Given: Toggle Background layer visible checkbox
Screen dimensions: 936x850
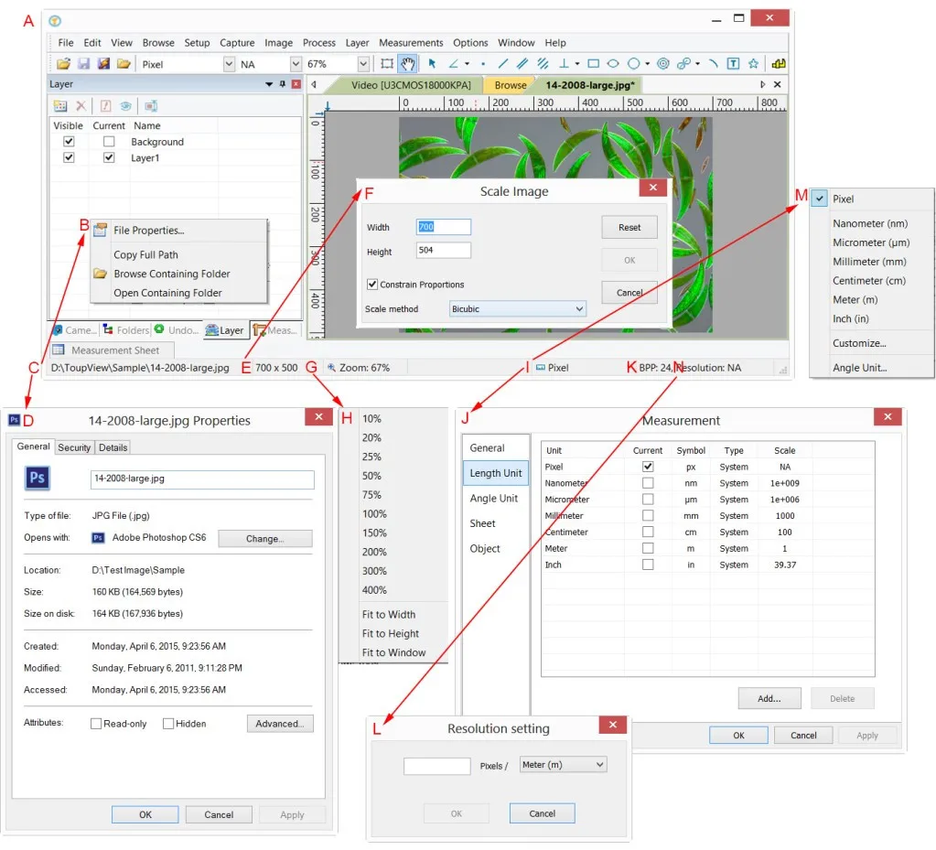Looking at the screenshot, I should point(69,142).
